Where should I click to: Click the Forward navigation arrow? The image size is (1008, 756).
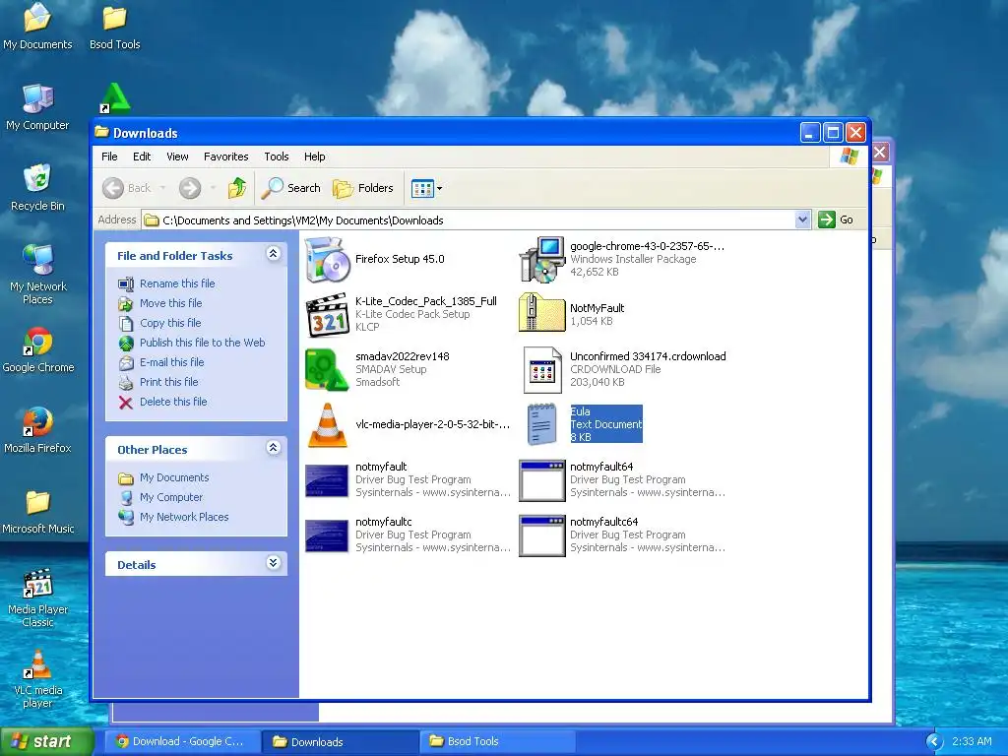pos(190,188)
